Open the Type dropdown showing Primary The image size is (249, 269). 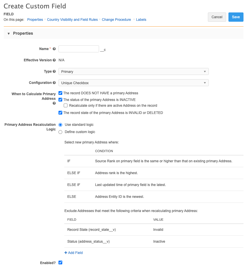(133, 71)
